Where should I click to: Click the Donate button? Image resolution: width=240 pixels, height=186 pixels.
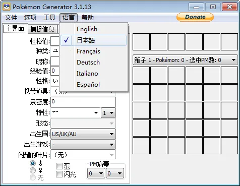click(195, 17)
